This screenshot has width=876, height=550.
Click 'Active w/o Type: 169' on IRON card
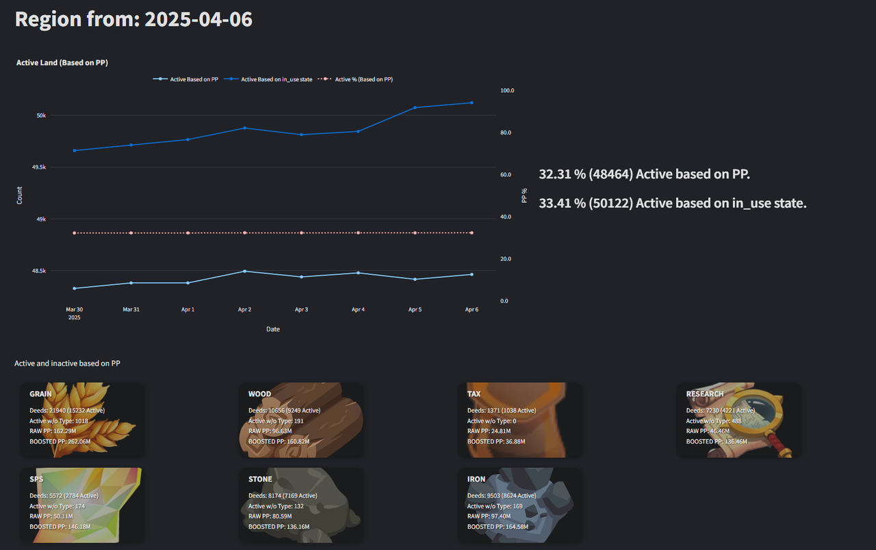(x=495, y=506)
